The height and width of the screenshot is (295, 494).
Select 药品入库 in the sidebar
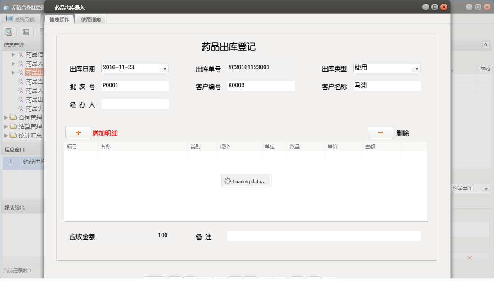31,64
